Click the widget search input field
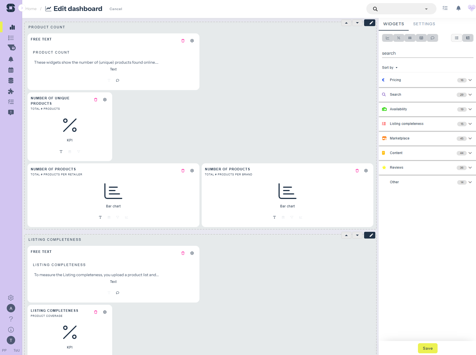The width and height of the screenshot is (476, 355). click(427, 53)
